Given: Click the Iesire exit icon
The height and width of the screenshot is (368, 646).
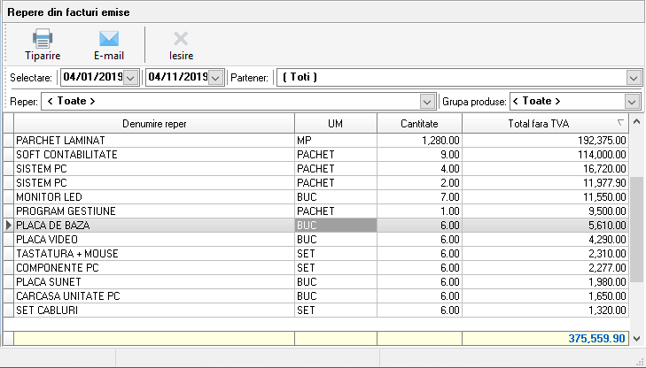Looking at the screenshot, I should pos(181,38).
